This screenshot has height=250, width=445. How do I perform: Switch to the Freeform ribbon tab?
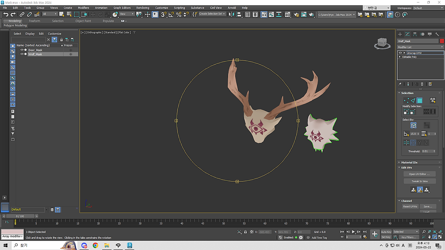click(34, 21)
